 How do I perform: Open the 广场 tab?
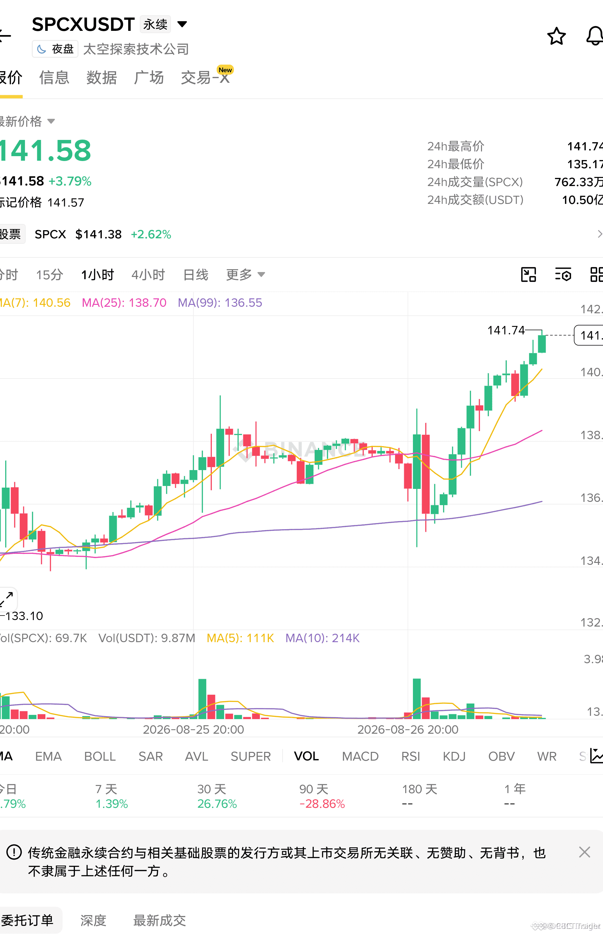point(149,78)
